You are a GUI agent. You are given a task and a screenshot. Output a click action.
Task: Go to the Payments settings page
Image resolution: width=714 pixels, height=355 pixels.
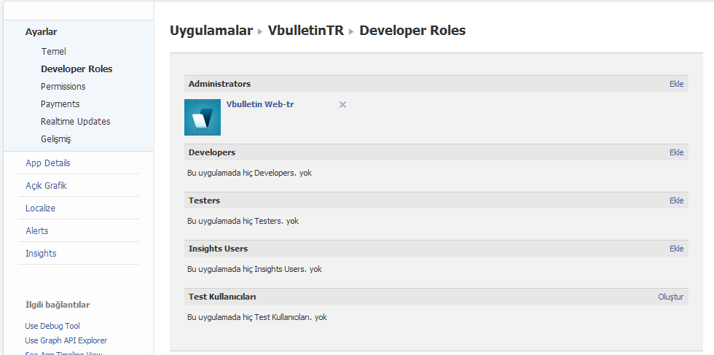pos(60,104)
